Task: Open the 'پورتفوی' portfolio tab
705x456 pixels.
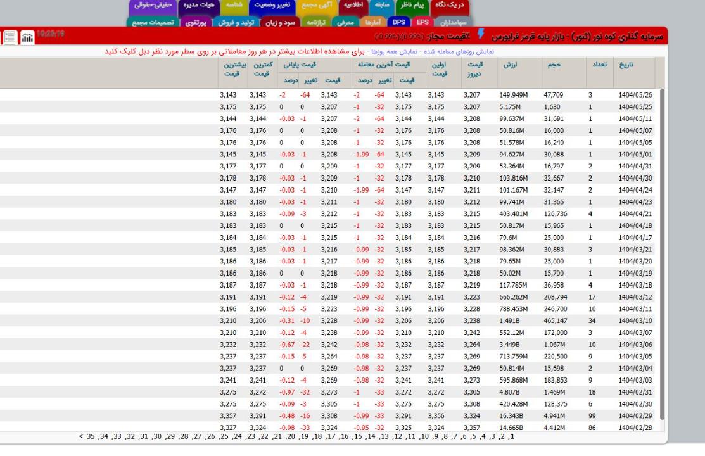Action: (x=199, y=22)
